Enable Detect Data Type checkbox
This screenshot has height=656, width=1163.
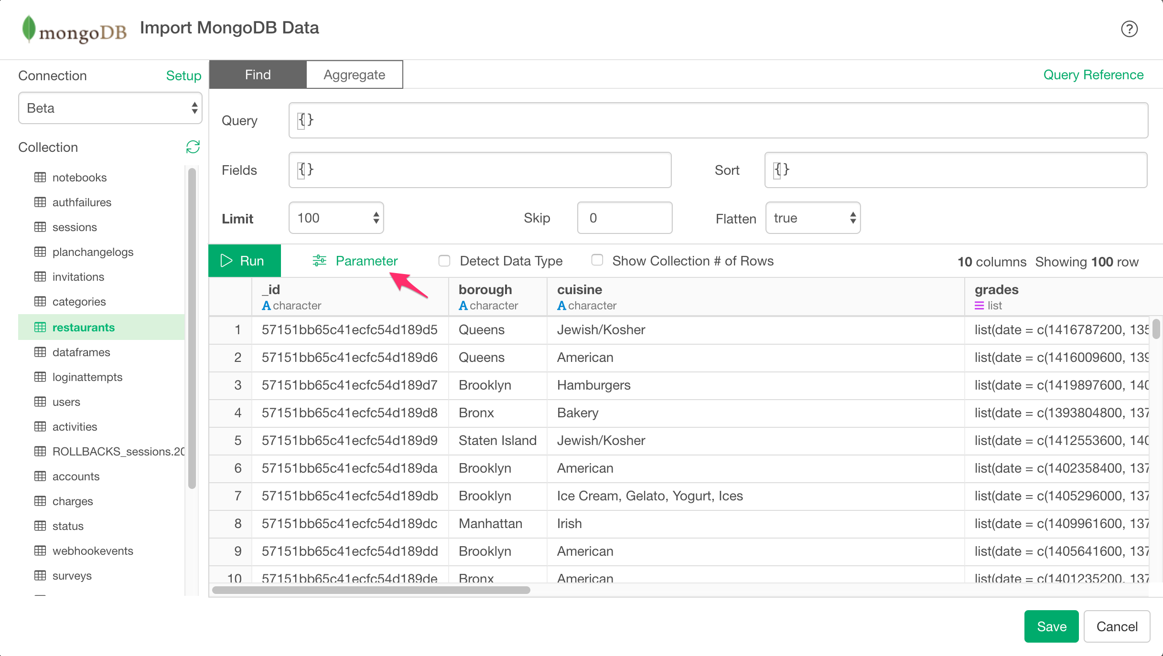click(x=444, y=261)
